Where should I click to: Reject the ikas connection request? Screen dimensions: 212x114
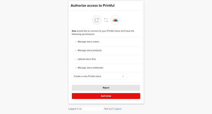(x=106, y=88)
